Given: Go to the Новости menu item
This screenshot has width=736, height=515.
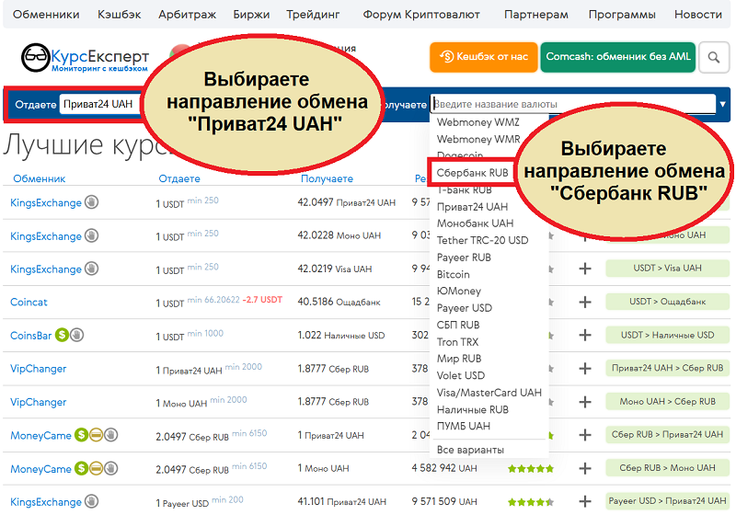Looking at the screenshot, I should point(698,15).
